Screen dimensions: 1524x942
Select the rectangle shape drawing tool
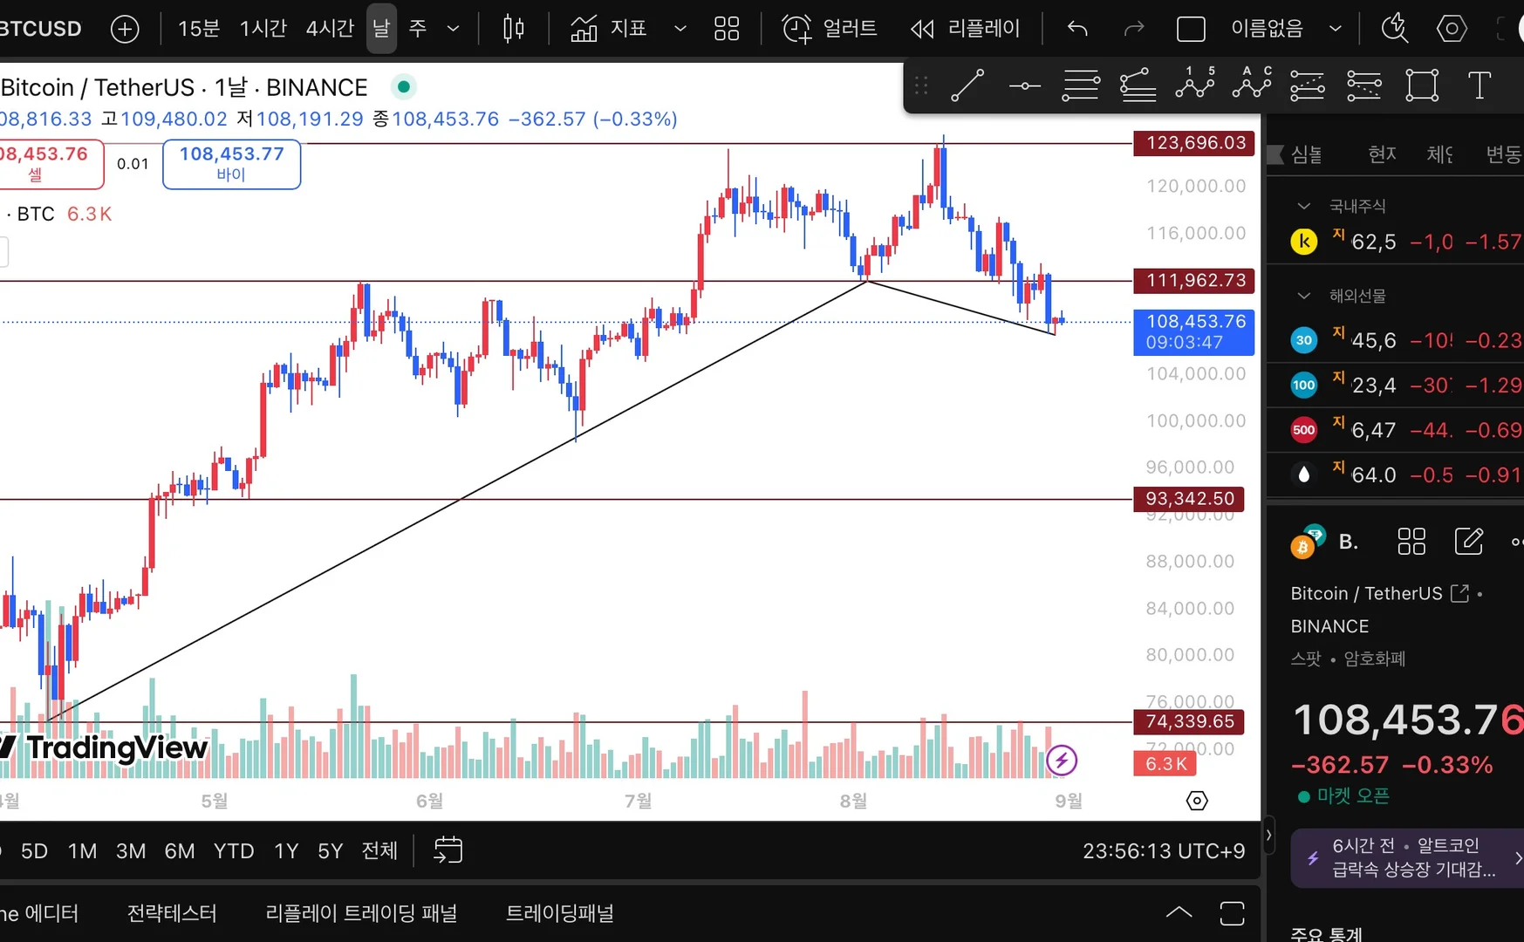pyautogui.click(x=1422, y=85)
